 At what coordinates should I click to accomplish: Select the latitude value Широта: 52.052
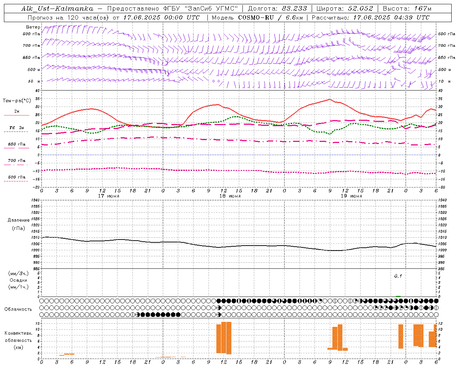pyautogui.click(x=345, y=9)
